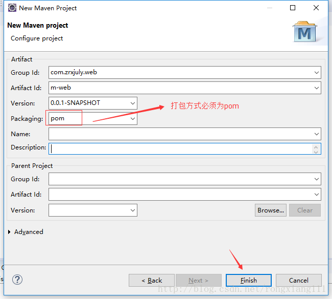
Task: Click the Cancel button
Action: click(x=299, y=281)
